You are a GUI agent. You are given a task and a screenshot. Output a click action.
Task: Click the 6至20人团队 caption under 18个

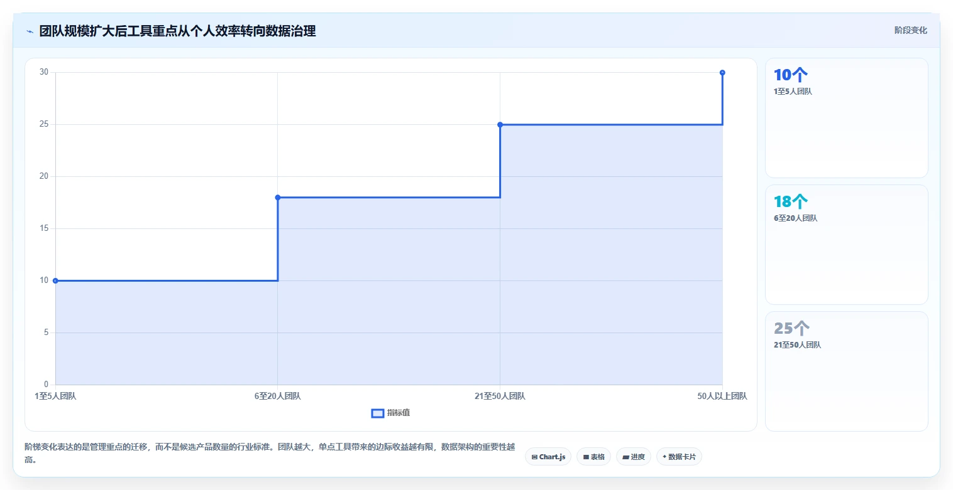pos(795,218)
